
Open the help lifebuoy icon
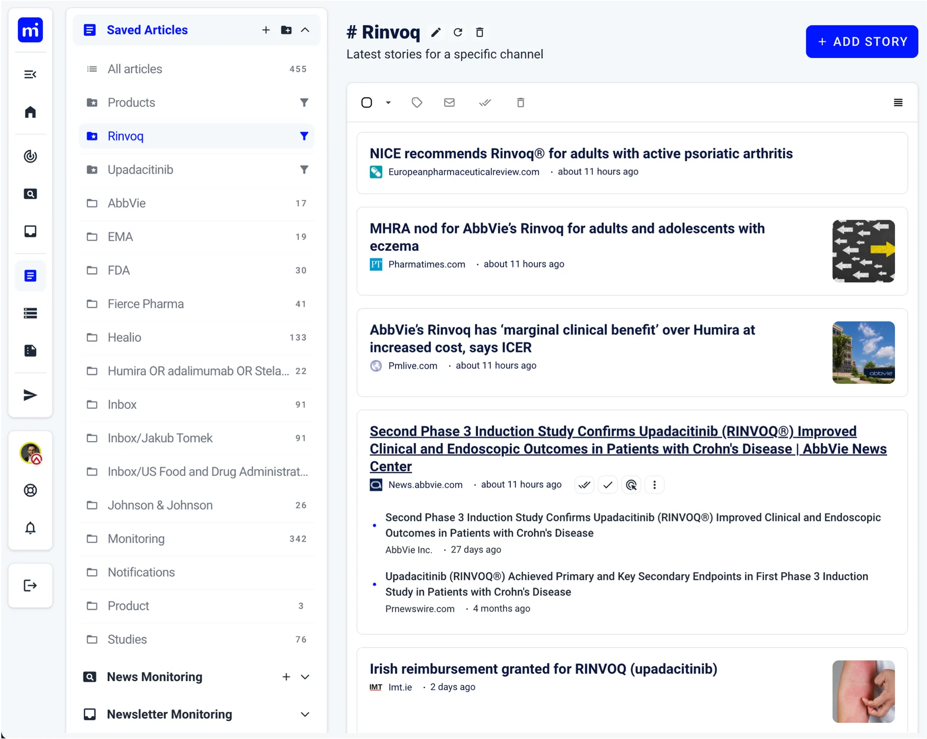30,490
